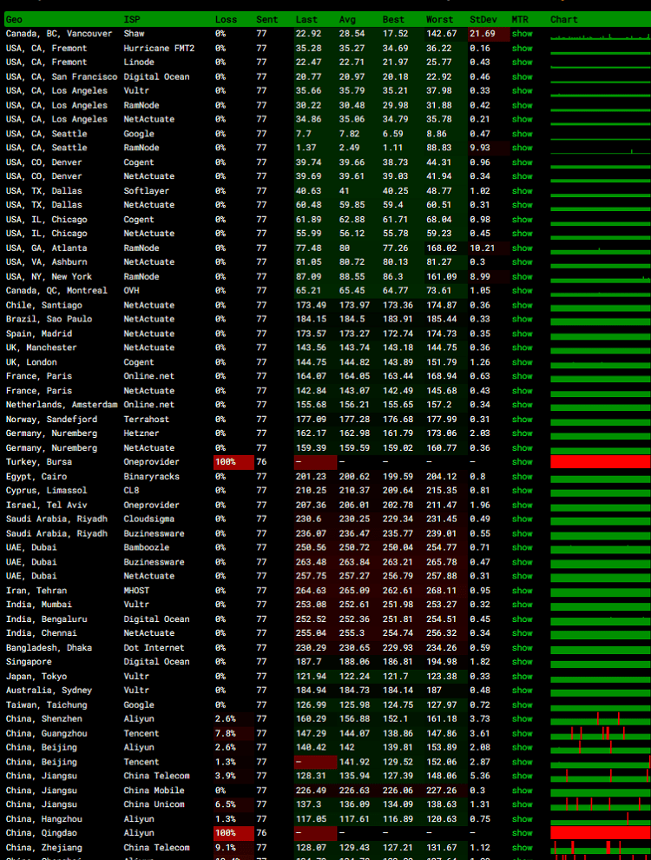Show MTR for Linode Fremont row
The height and width of the screenshot is (860, 651).
tap(523, 62)
